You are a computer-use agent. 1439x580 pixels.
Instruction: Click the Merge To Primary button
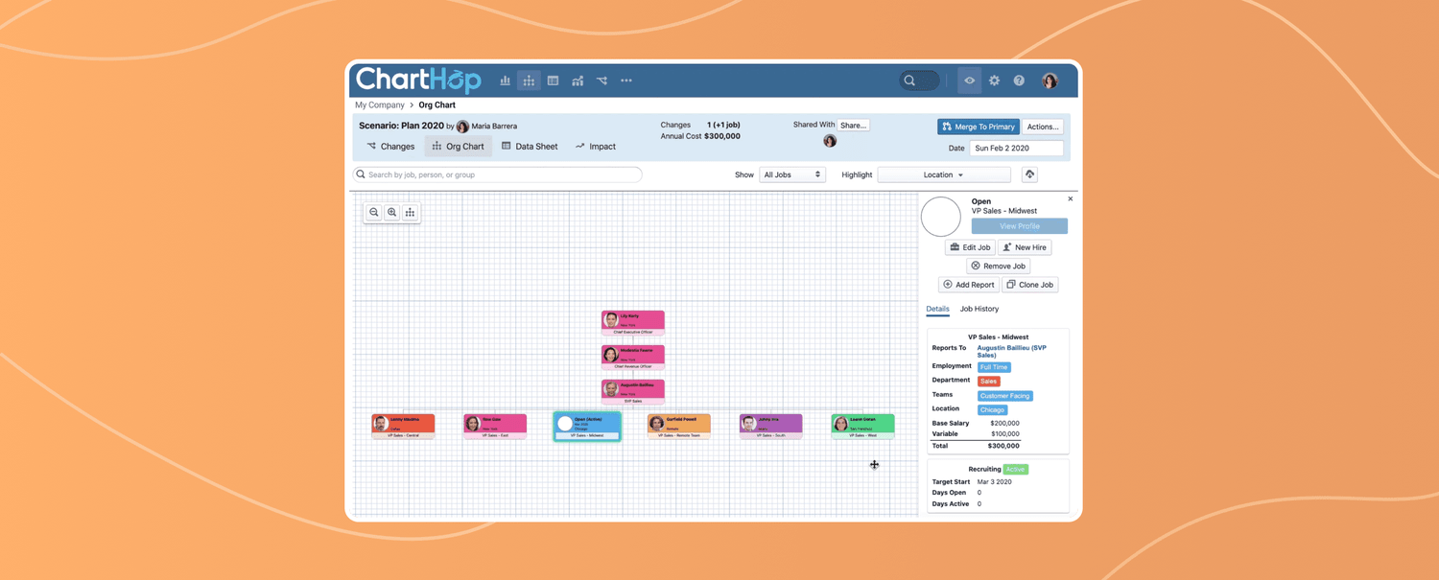click(978, 127)
